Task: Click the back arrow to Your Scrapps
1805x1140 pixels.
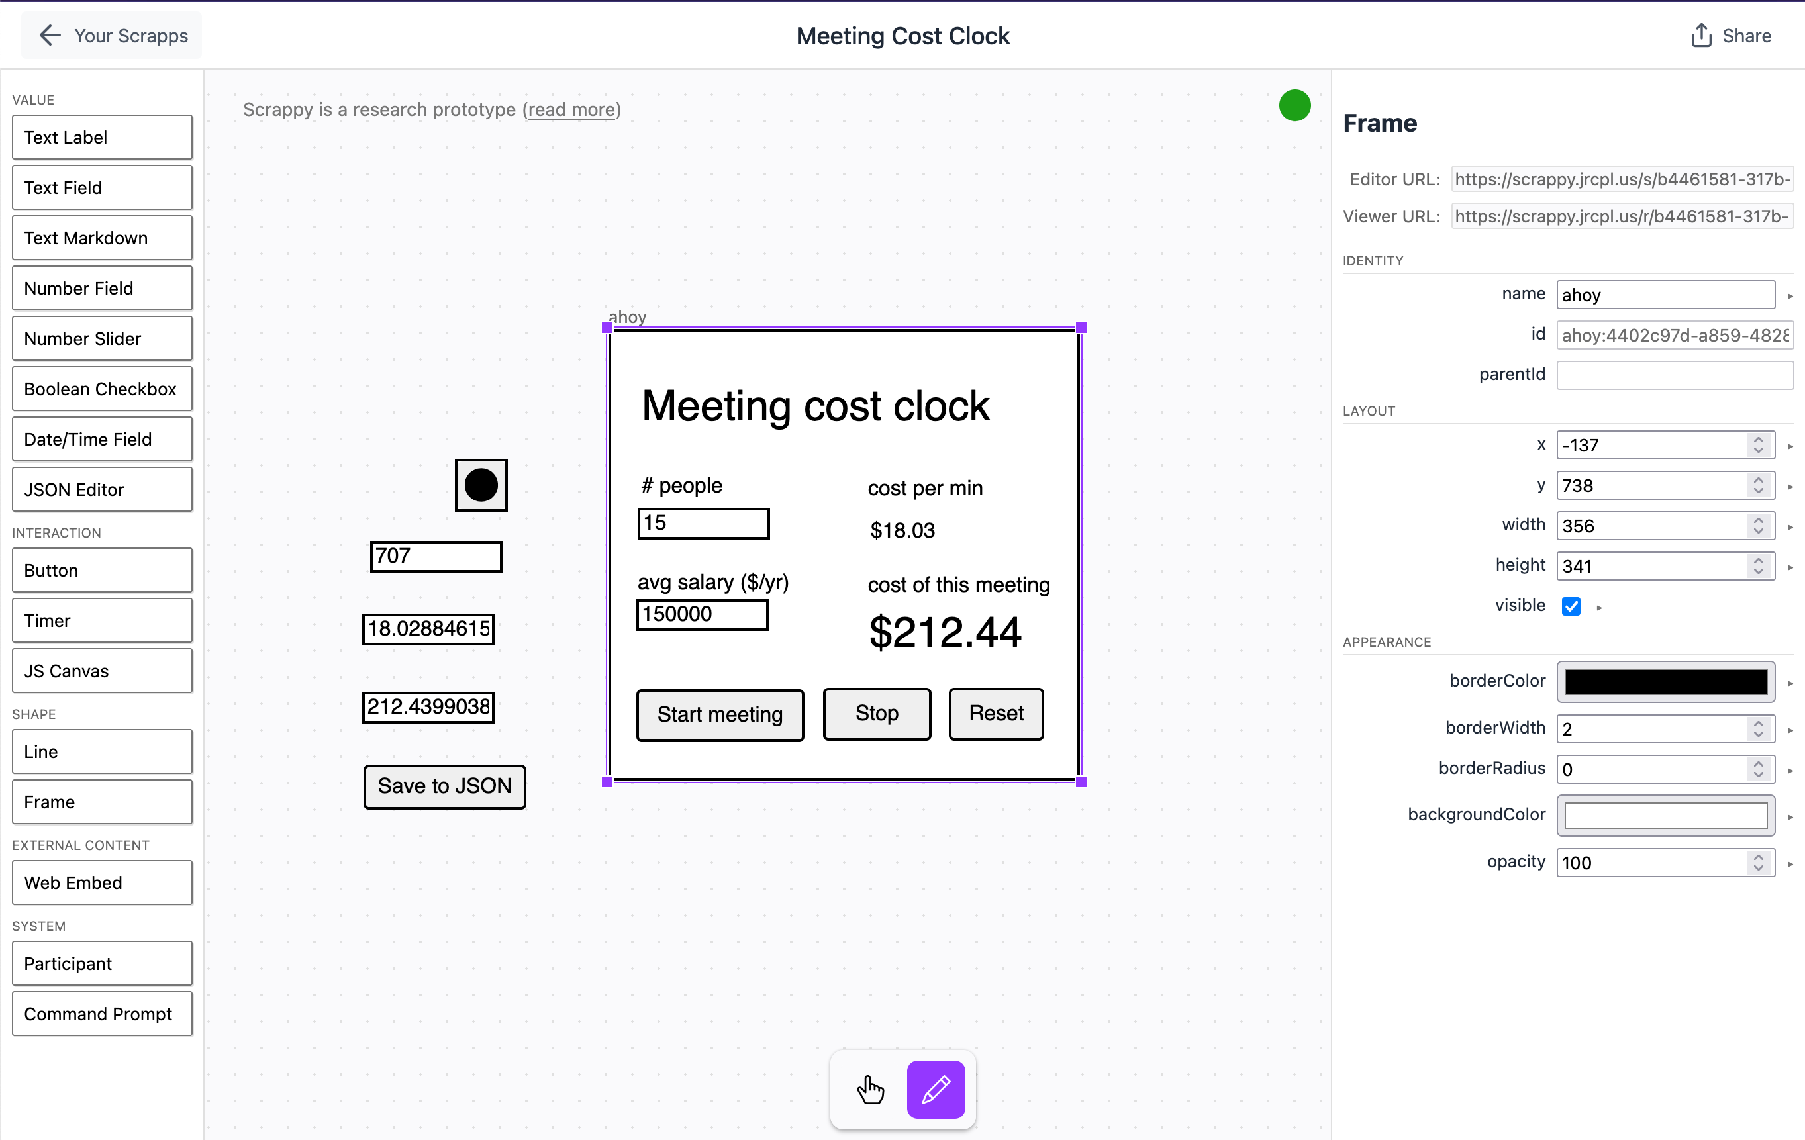Action: (x=50, y=35)
